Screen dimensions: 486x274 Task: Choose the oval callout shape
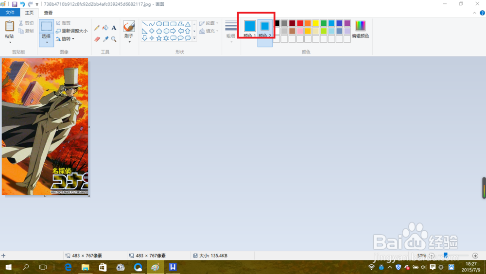(x=181, y=38)
